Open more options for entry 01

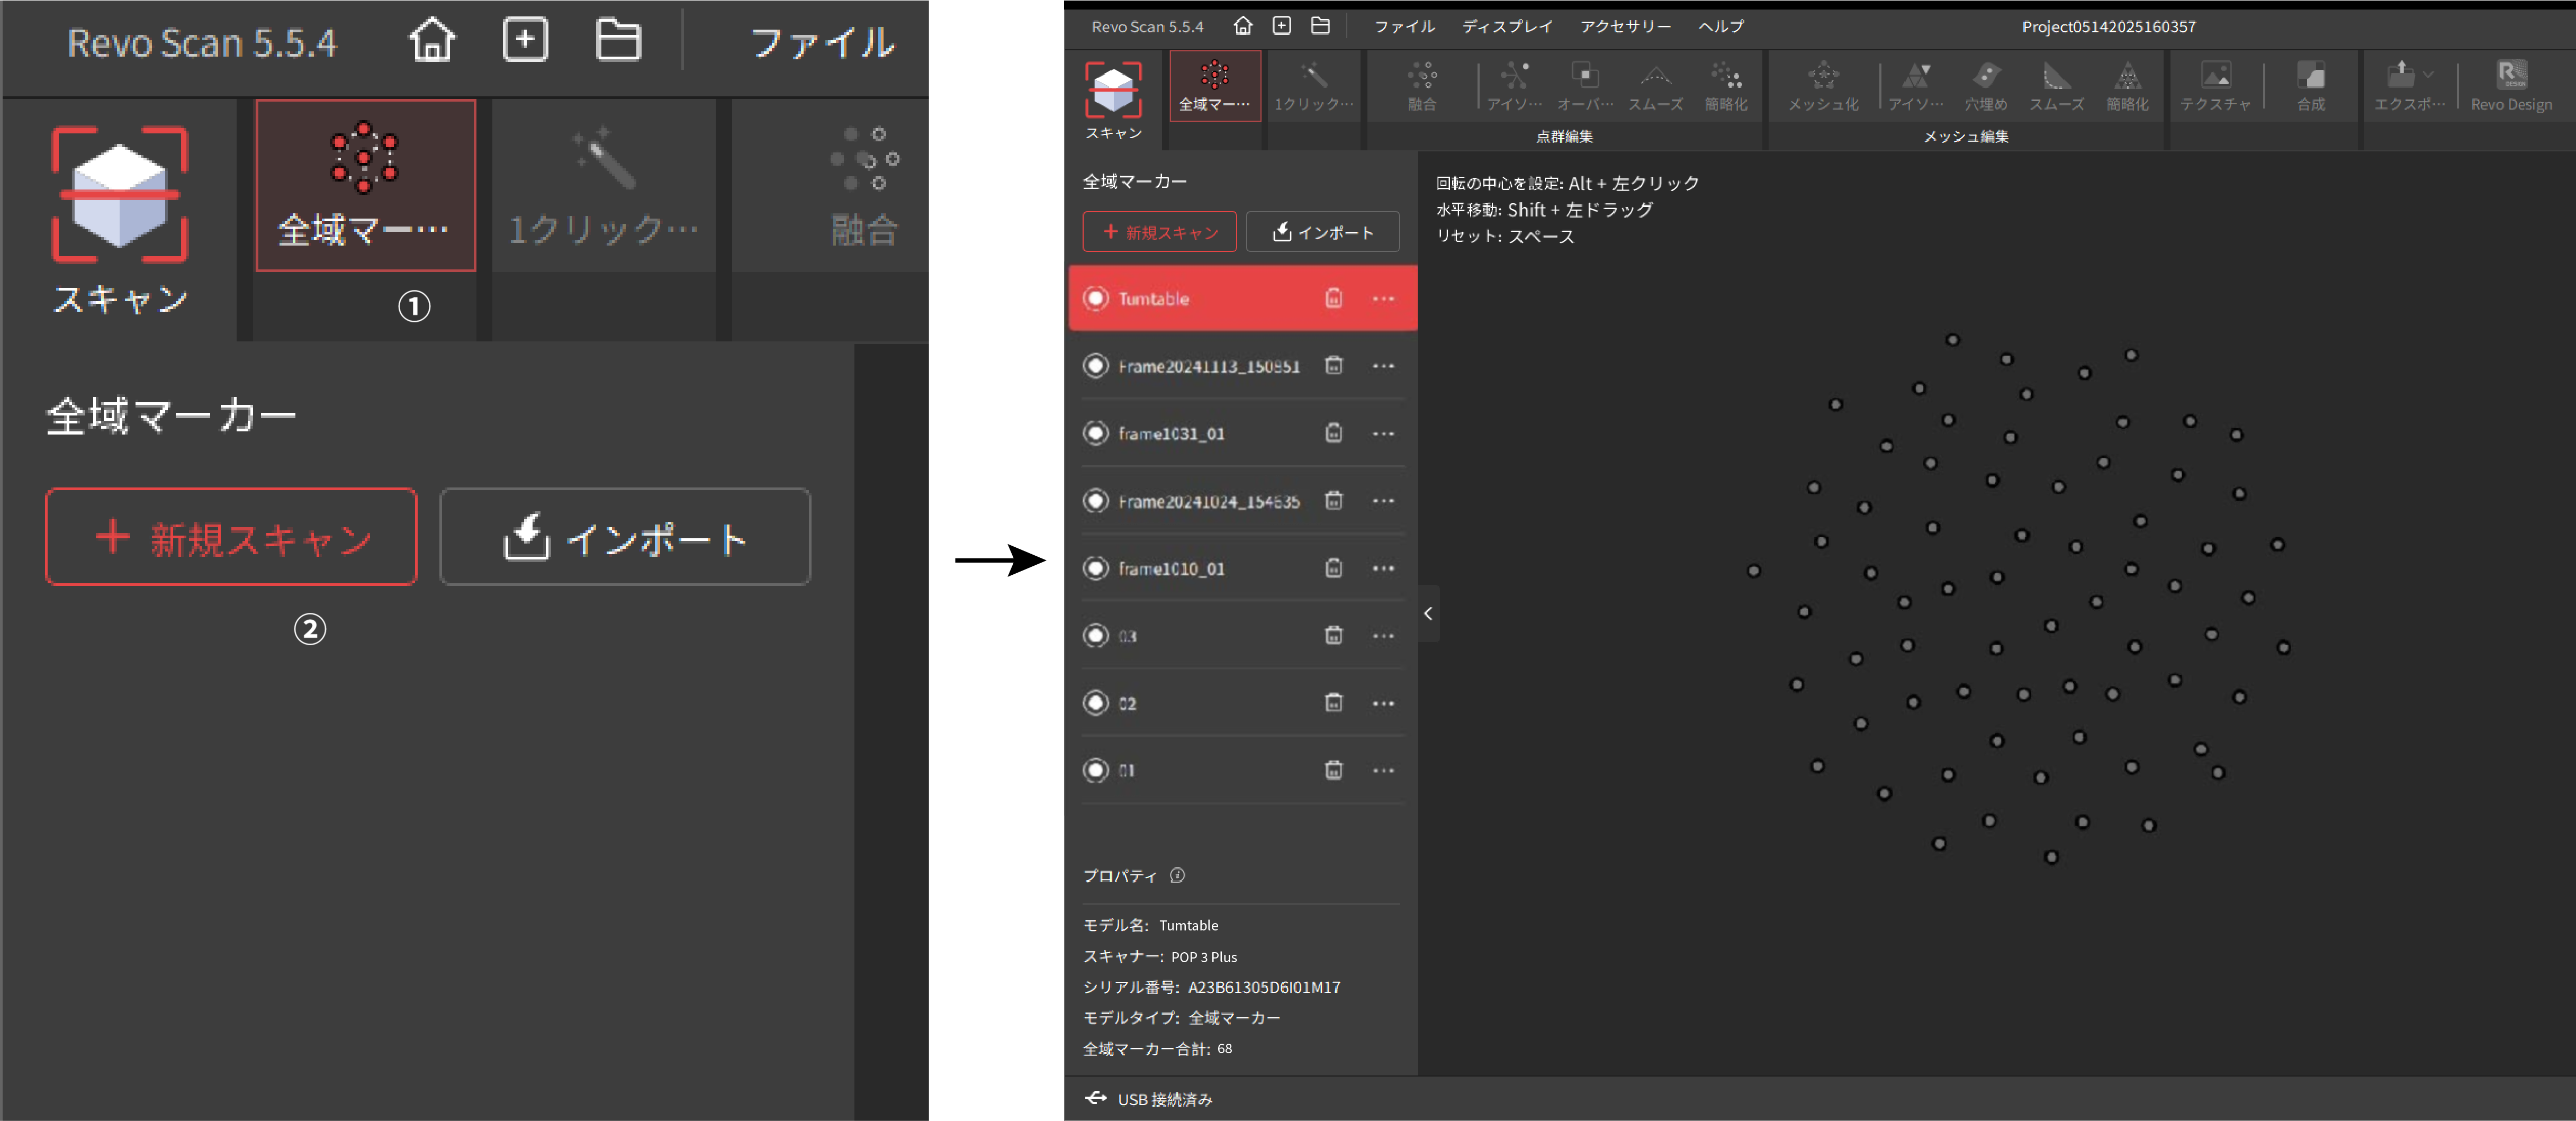click(1383, 770)
